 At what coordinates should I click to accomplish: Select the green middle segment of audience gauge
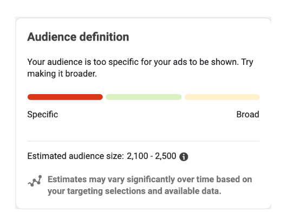pyautogui.click(x=144, y=97)
